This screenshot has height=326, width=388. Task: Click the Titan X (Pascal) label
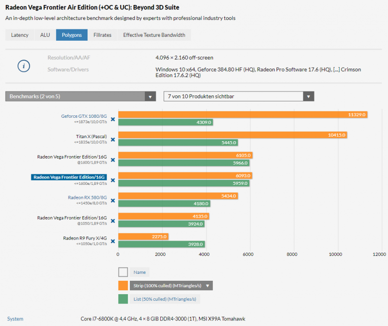click(92, 137)
